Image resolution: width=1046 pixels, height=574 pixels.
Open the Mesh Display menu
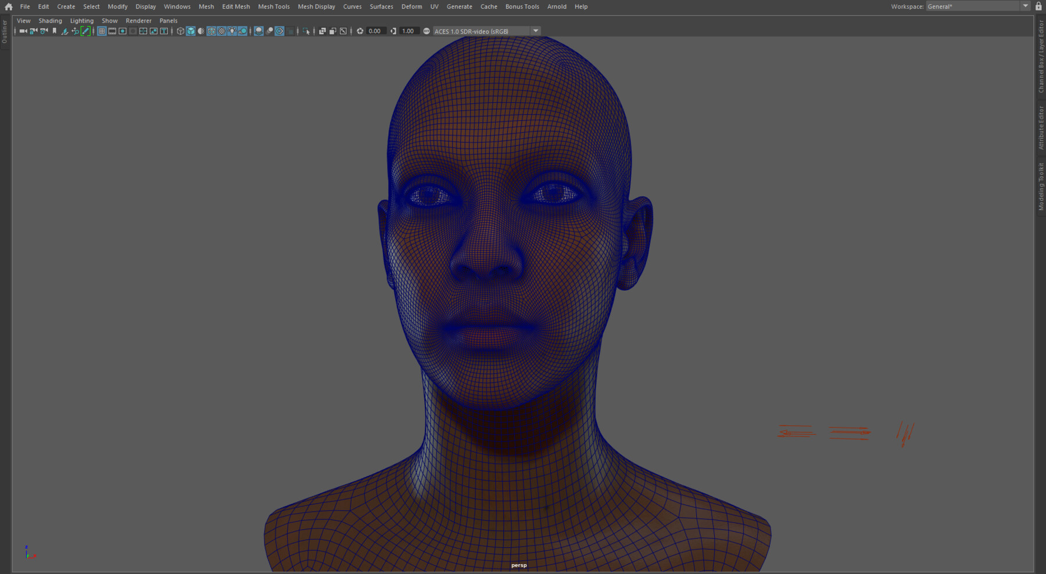[316, 6]
